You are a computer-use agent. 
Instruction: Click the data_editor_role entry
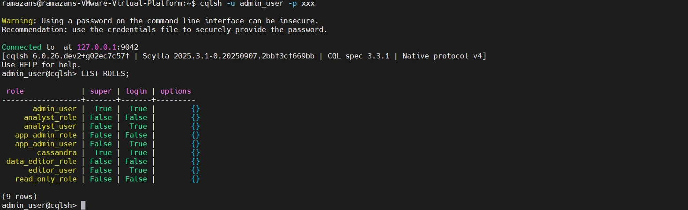pos(41,162)
